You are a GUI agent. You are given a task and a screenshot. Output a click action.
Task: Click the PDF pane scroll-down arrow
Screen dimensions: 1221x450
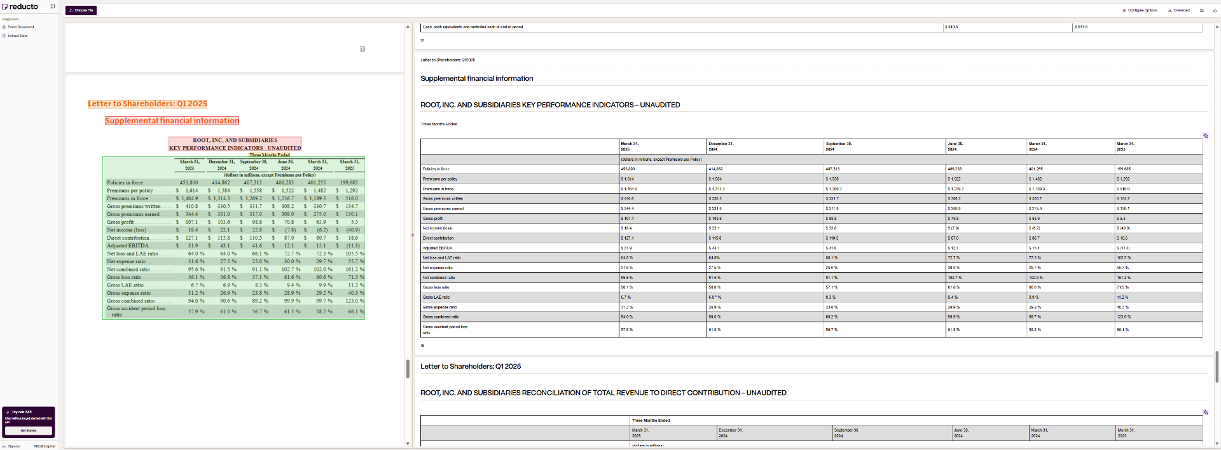pos(408,444)
